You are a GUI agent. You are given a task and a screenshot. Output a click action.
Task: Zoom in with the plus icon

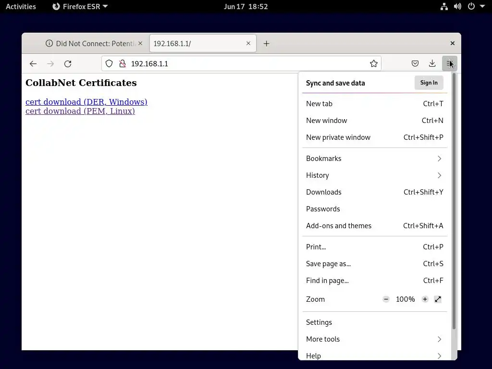pos(425,299)
